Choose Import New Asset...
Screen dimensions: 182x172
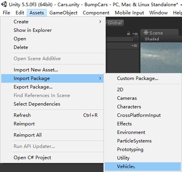[x=52, y=70]
